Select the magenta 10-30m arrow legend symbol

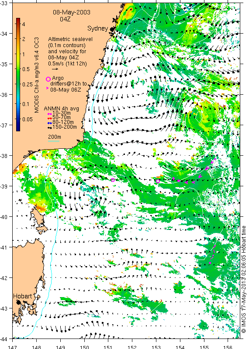(x=50, y=113)
